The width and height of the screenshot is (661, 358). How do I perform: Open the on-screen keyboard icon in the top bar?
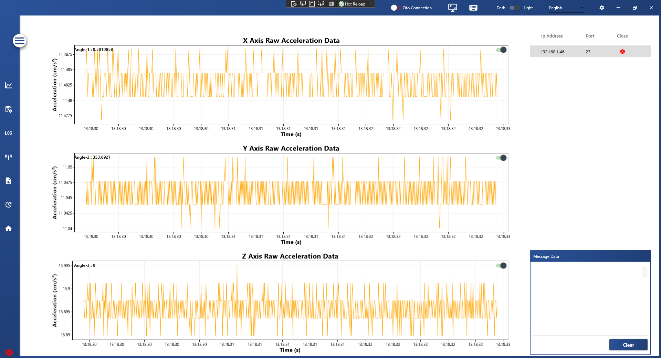473,7
